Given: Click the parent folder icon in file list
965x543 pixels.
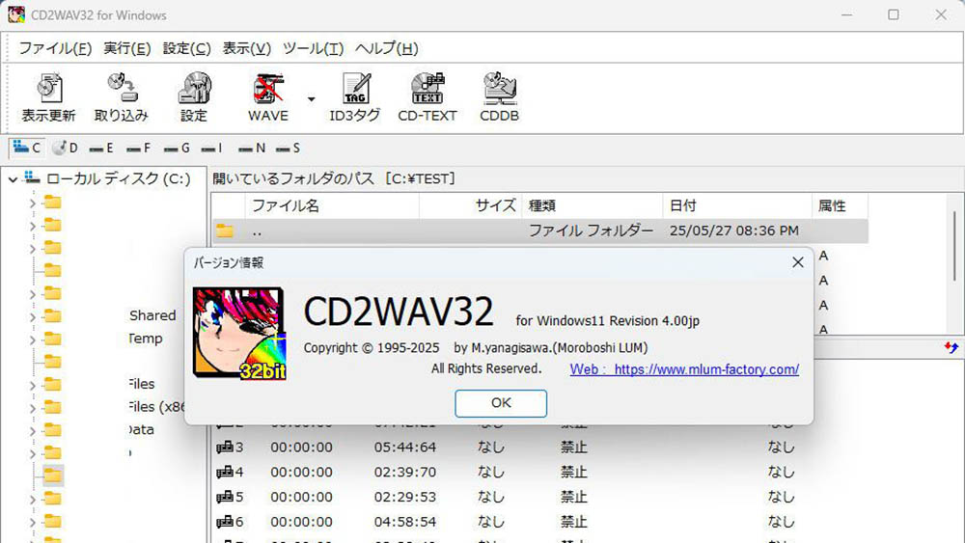Looking at the screenshot, I should point(225,231).
